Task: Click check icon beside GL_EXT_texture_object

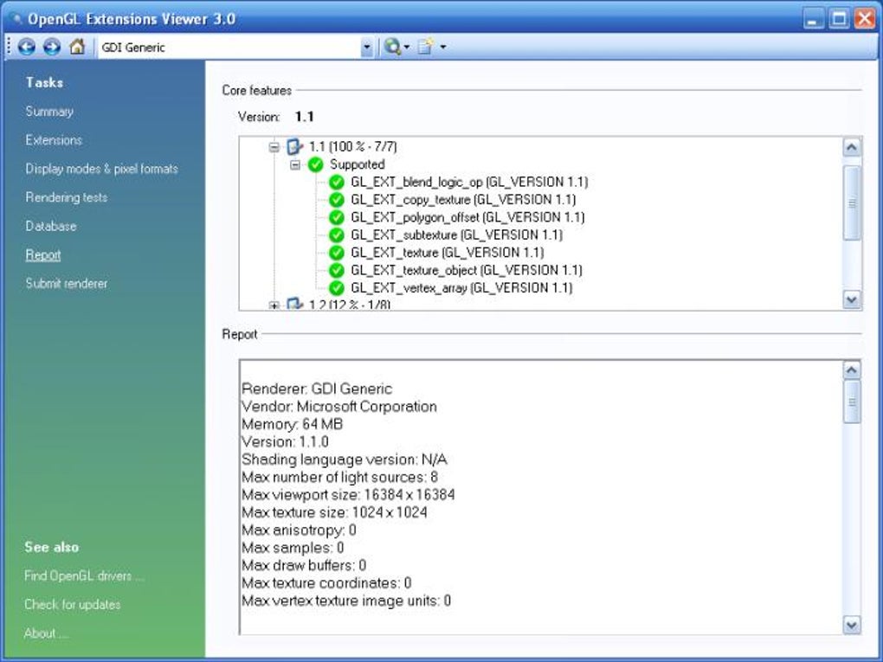Action: point(337,270)
